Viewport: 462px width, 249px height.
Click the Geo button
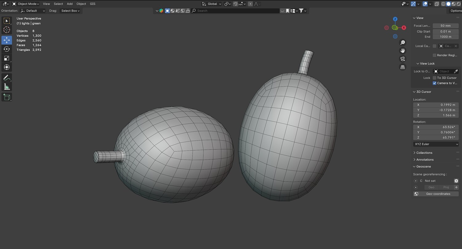[431, 187]
